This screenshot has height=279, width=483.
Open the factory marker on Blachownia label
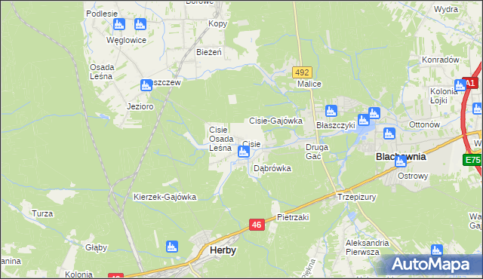(401, 161)
